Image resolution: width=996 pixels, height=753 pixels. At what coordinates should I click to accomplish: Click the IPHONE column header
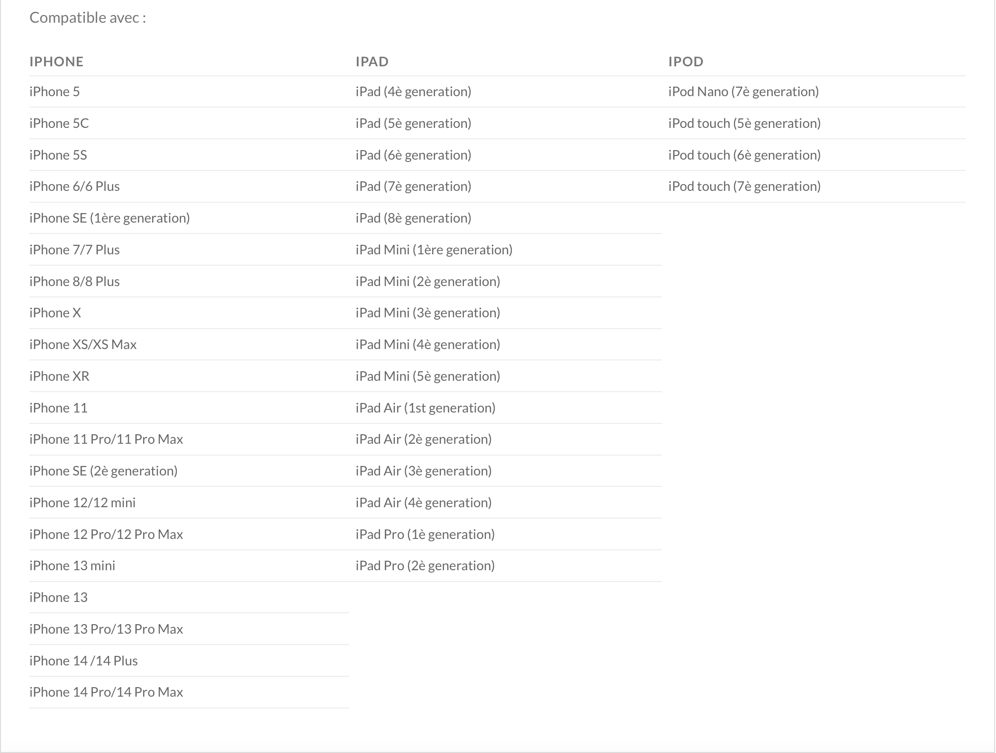(x=56, y=62)
